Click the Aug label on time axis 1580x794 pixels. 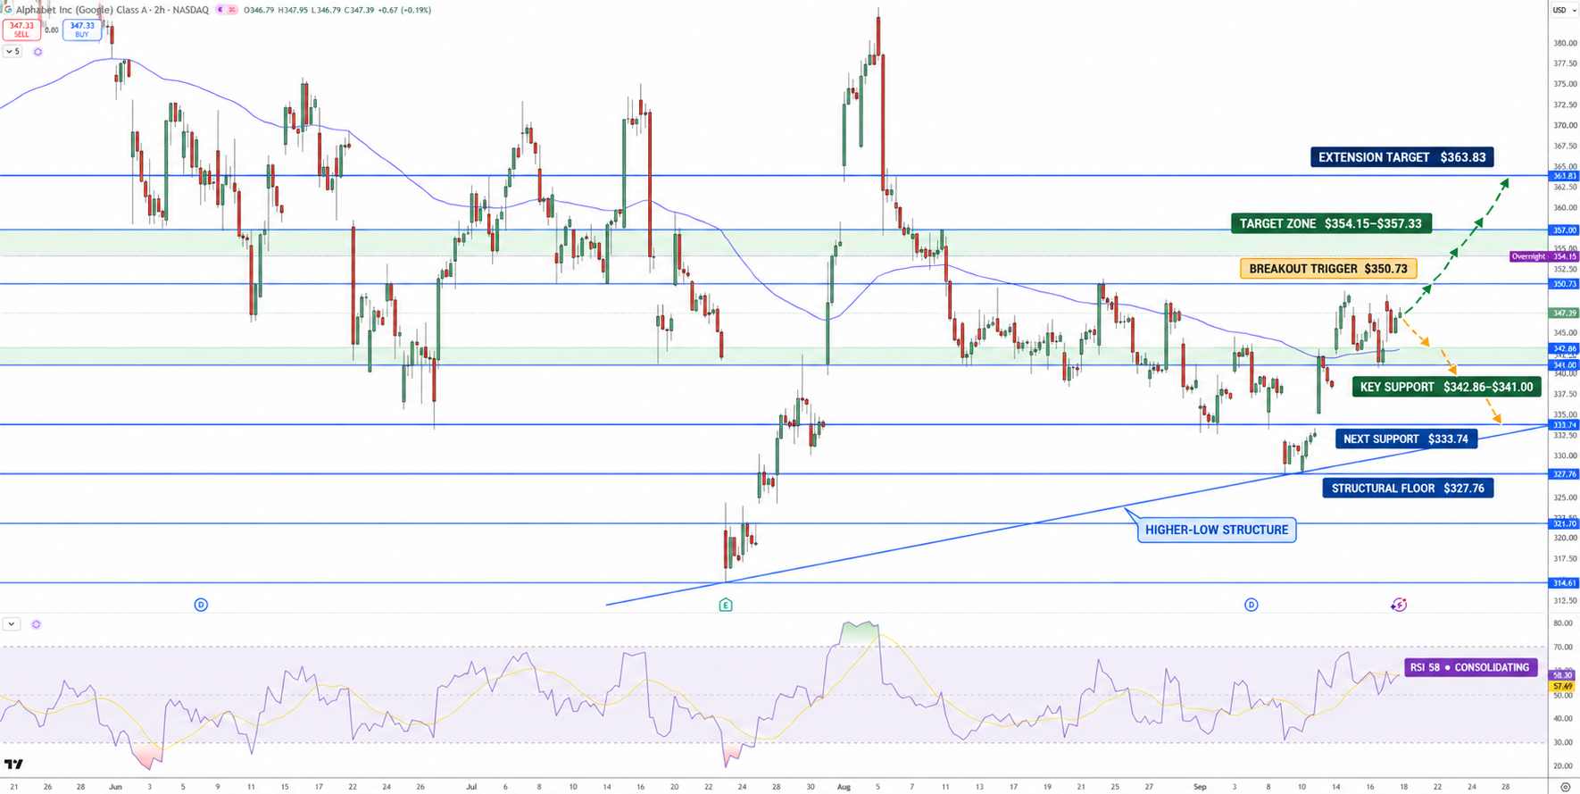[844, 787]
